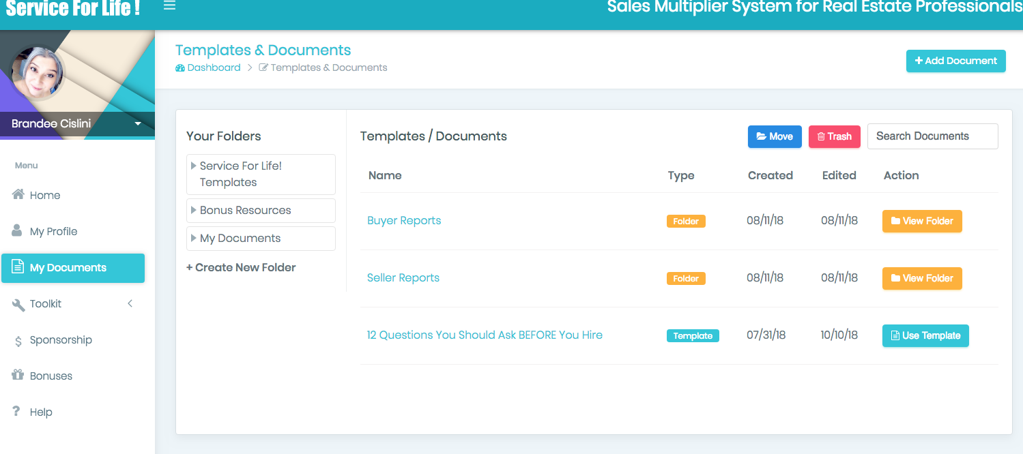Click the Home house icon in sidebar
Image resolution: width=1023 pixels, height=454 pixels.
pyautogui.click(x=18, y=195)
